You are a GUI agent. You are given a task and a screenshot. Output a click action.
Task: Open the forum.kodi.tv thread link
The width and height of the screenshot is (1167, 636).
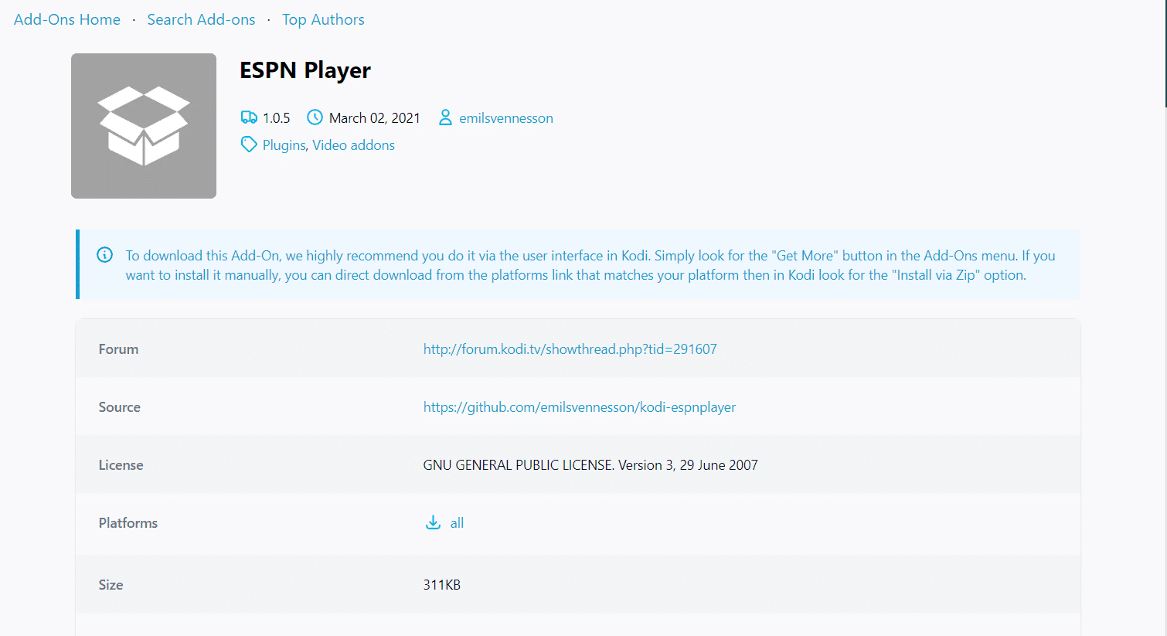click(x=570, y=349)
